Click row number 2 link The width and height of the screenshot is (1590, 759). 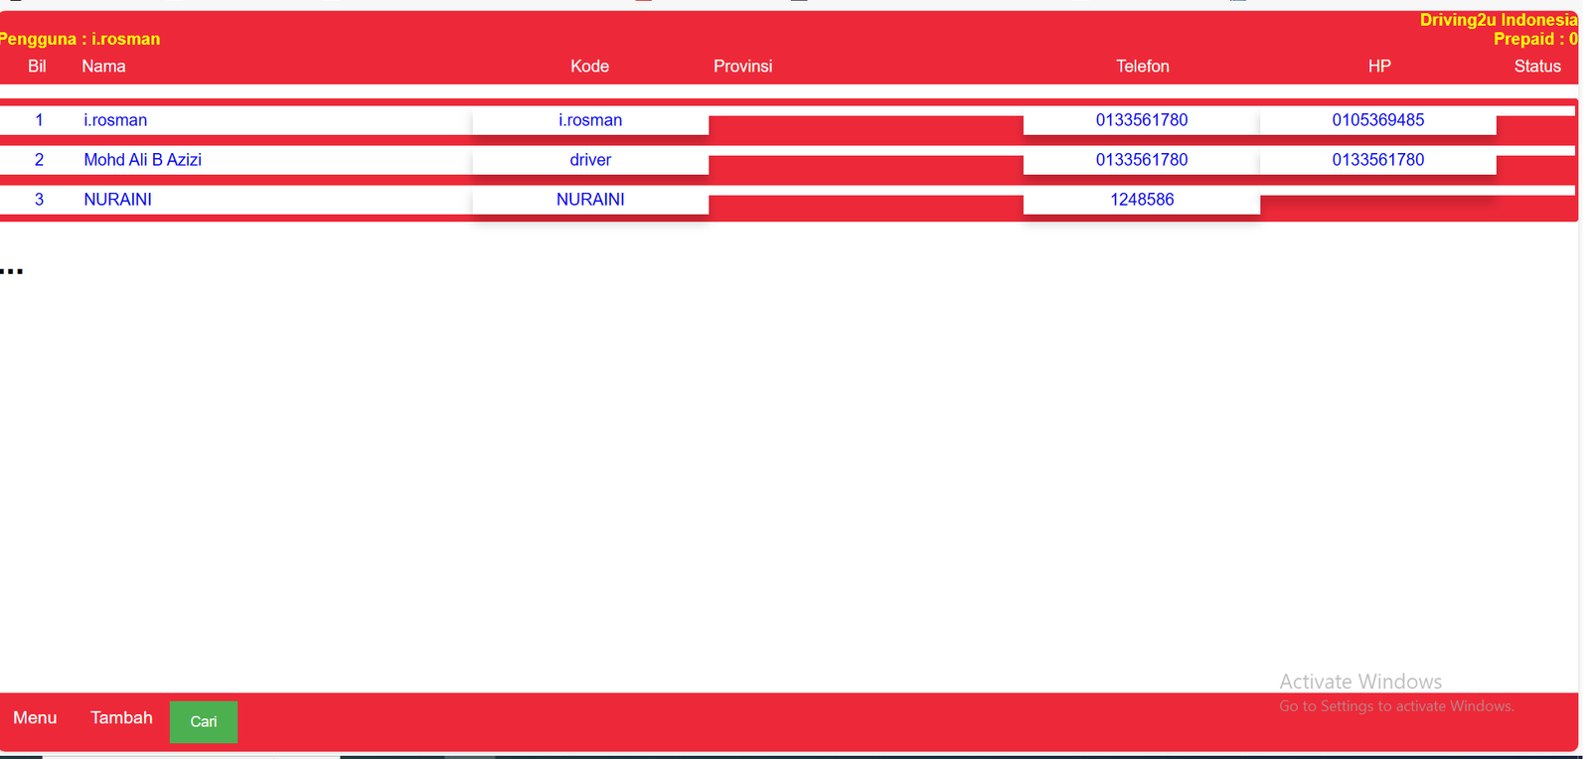point(39,160)
